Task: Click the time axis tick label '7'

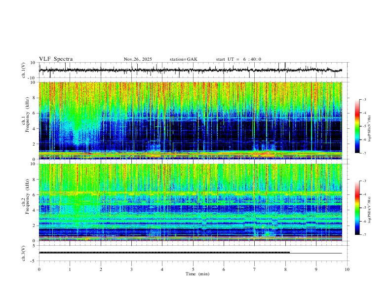Action: 255,269
